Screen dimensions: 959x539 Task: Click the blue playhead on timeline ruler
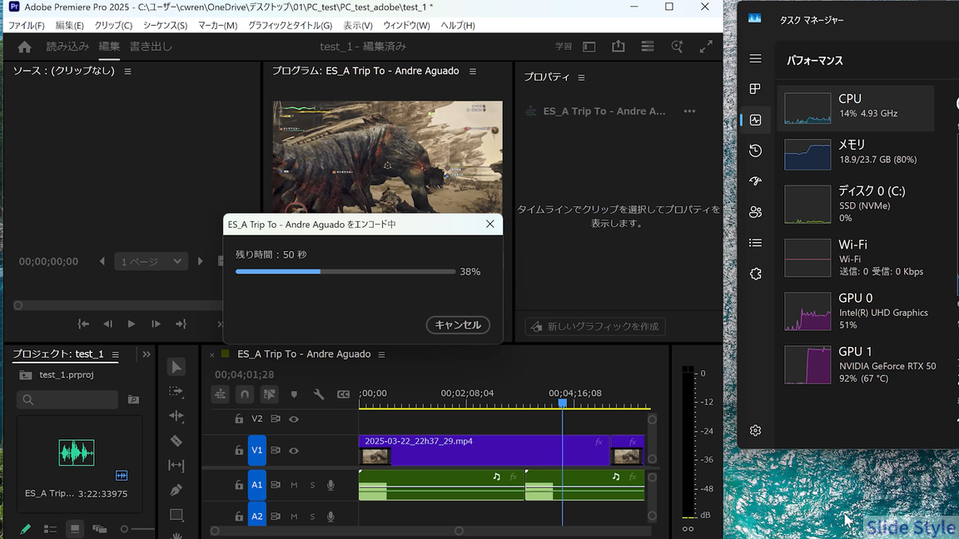coord(562,403)
